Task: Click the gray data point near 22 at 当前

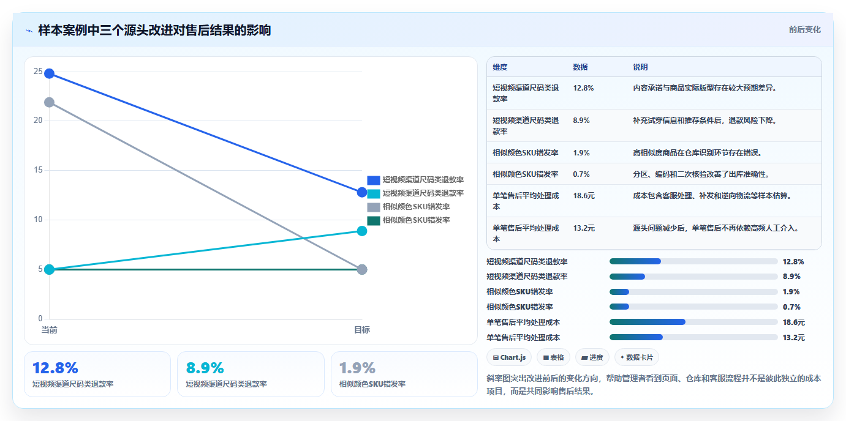Action: tap(49, 102)
